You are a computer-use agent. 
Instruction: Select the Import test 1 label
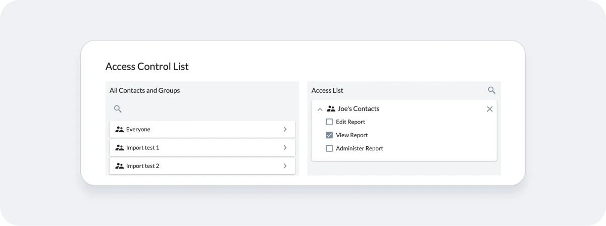point(143,148)
